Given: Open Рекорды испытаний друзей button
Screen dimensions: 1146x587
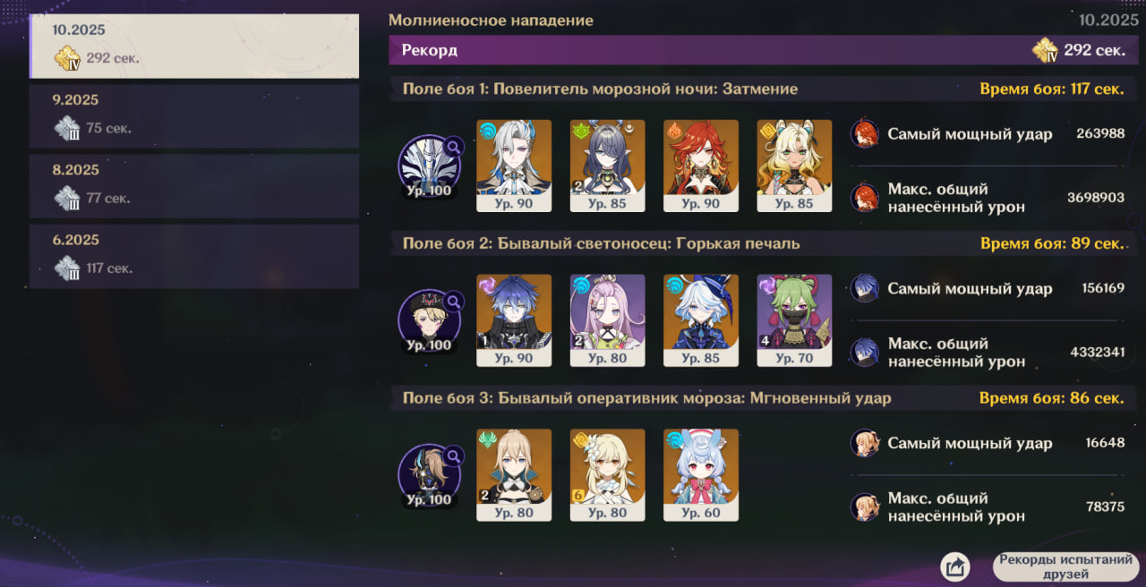Looking at the screenshot, I should (x=1065, y=566).
